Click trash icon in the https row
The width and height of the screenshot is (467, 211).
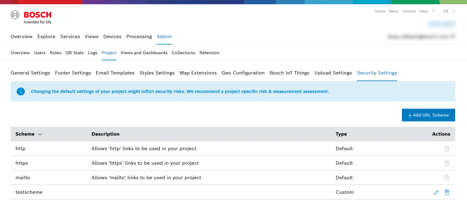coord(447,163)
